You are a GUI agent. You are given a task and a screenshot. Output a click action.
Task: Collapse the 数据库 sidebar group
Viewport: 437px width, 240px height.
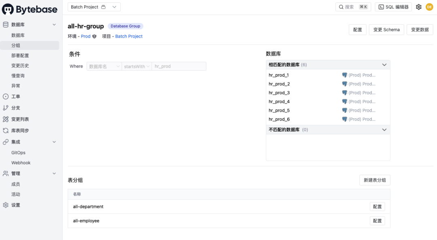(x=54, y=25)
